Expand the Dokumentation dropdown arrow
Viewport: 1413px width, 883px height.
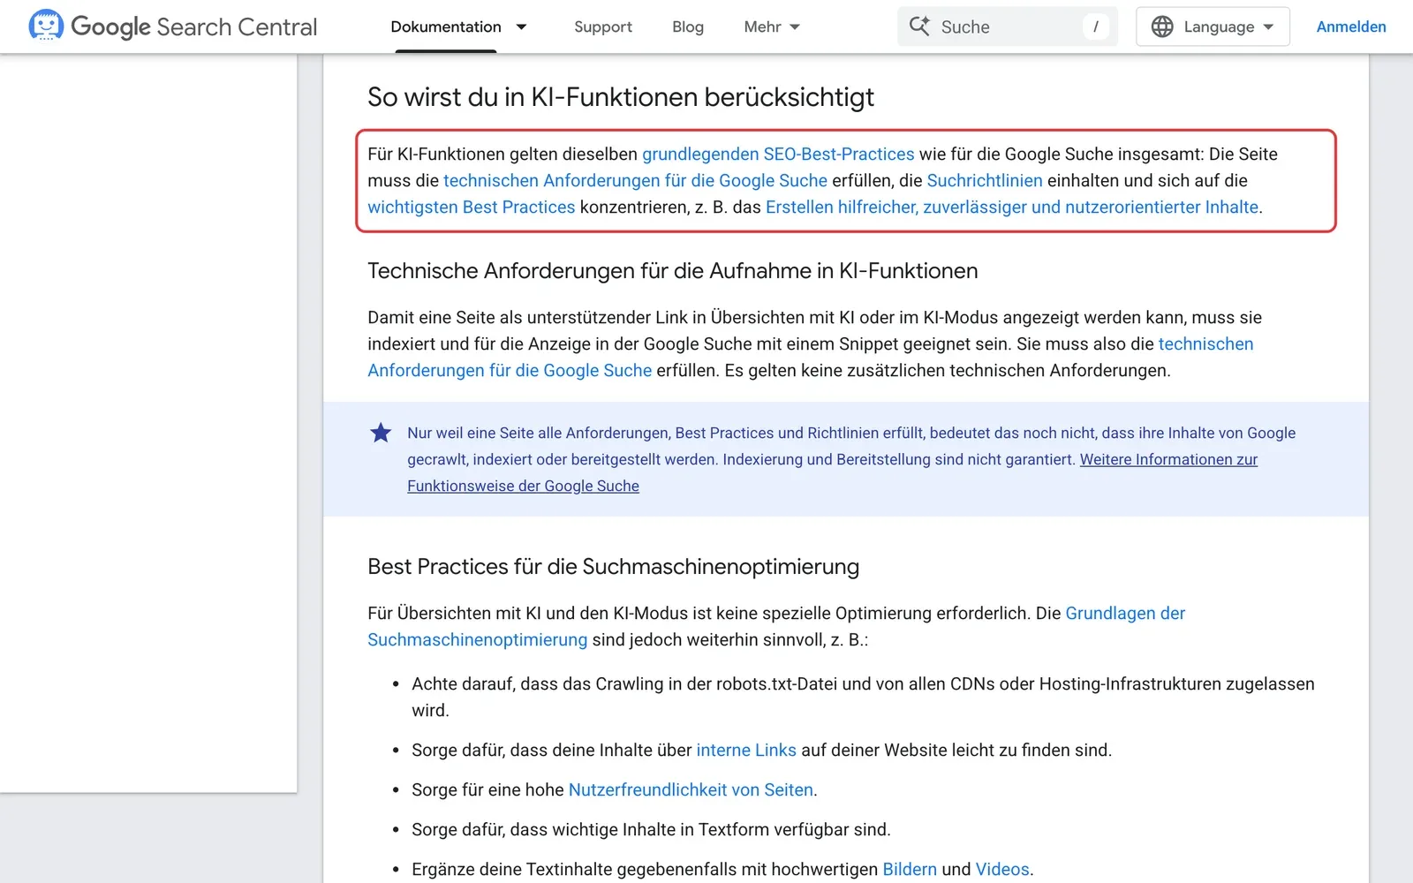pyautogui.click(x=522, y=26)
